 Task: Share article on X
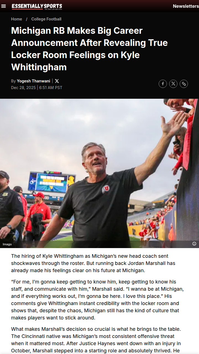173,84
